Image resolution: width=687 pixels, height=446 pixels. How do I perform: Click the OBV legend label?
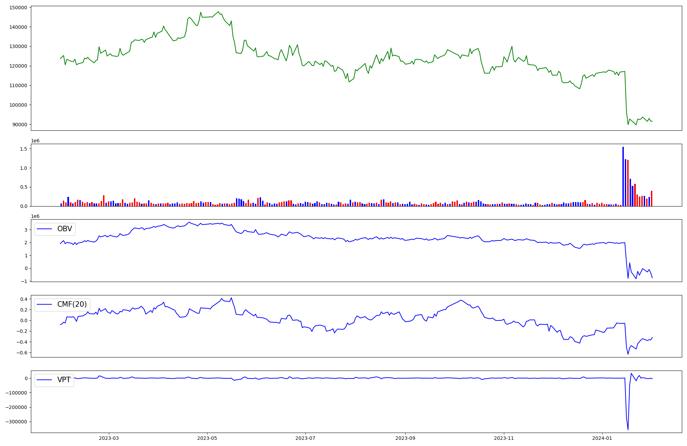(x=65, y=229)
